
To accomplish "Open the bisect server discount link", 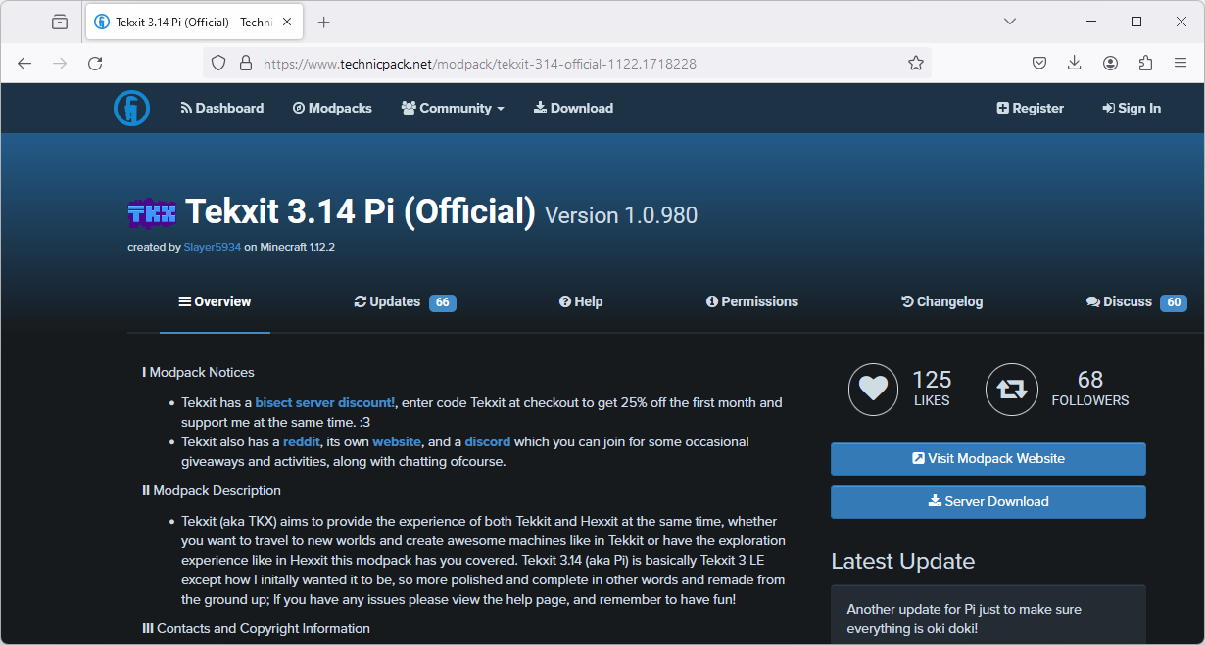I will point(323,401).
